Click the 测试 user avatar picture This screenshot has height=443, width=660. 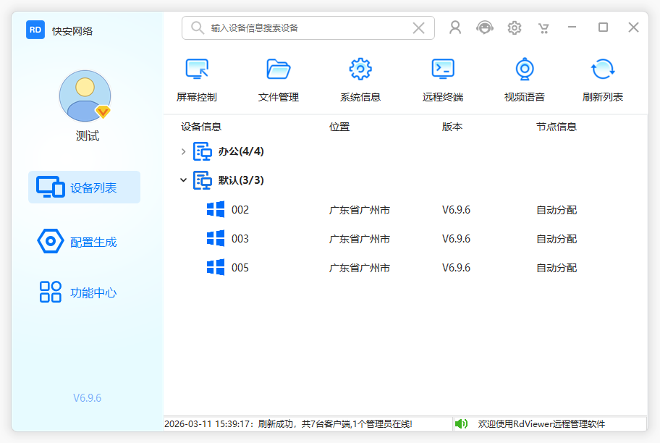85,96
